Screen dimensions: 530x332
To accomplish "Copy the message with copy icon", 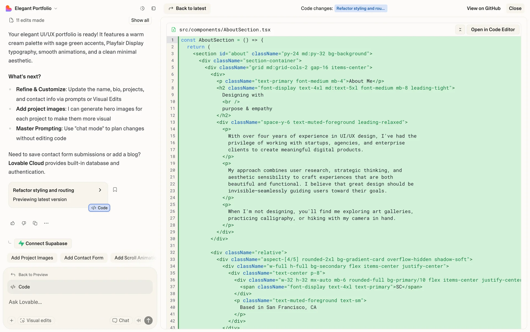I will coord(35,223).
